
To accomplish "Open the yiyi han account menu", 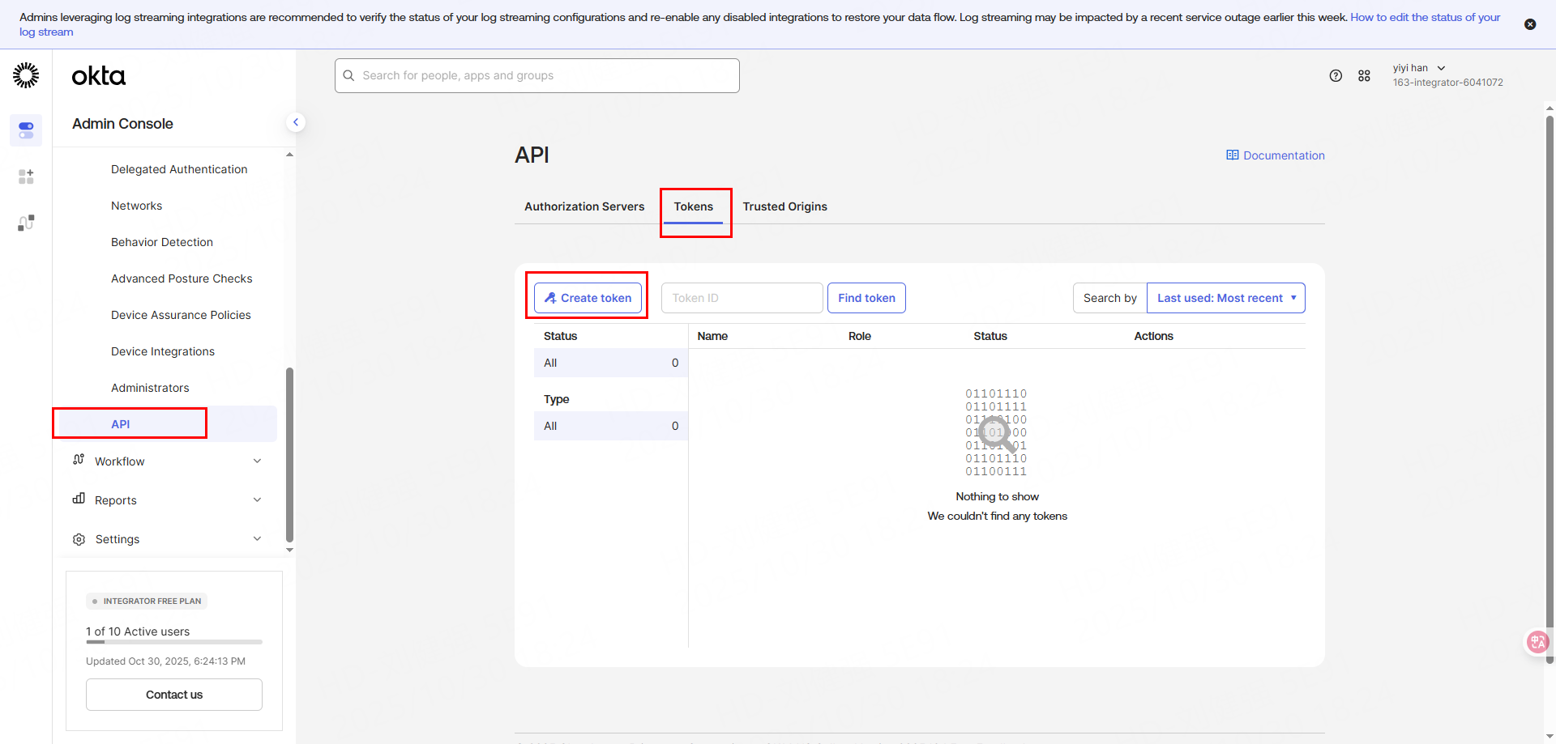I will tap(1419, 68).
